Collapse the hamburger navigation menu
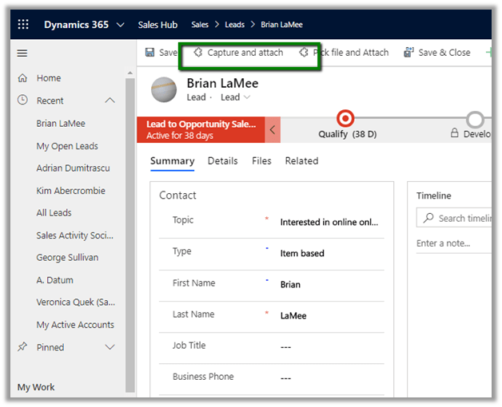 [22, 53]
